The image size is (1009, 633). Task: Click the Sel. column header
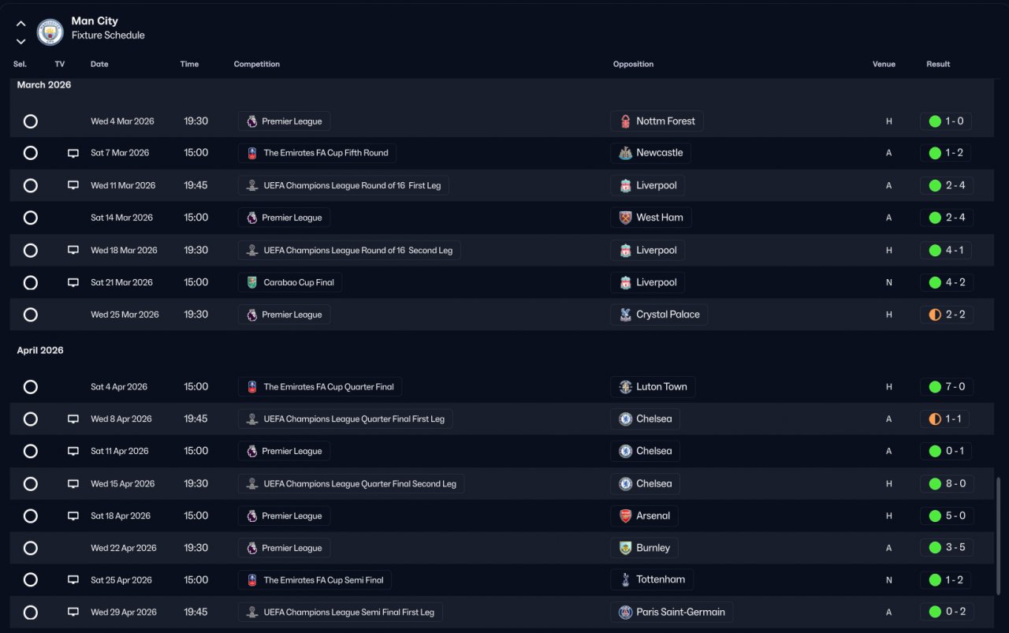[20, 64]
